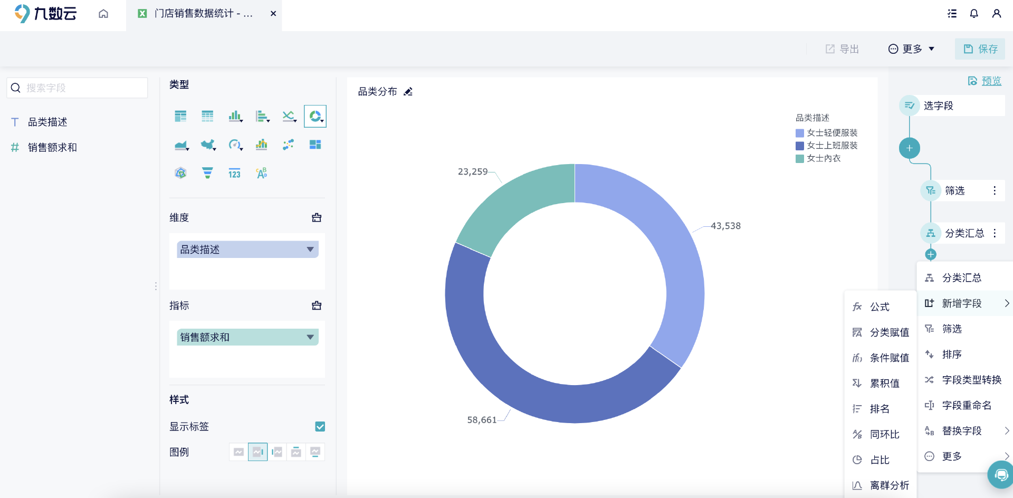This screenshot has width=1013, height=498.
Task: Click the scatter chart type icon
Action: coord(288,145)
